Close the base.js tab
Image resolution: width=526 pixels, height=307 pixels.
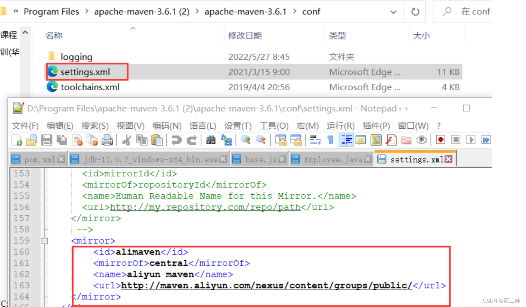click(282, 159)
